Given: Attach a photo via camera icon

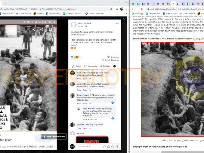Looking at the screenshot, I should click(109, 147).
